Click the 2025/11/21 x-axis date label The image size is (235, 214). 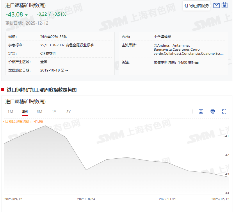[x=168, y=199]
